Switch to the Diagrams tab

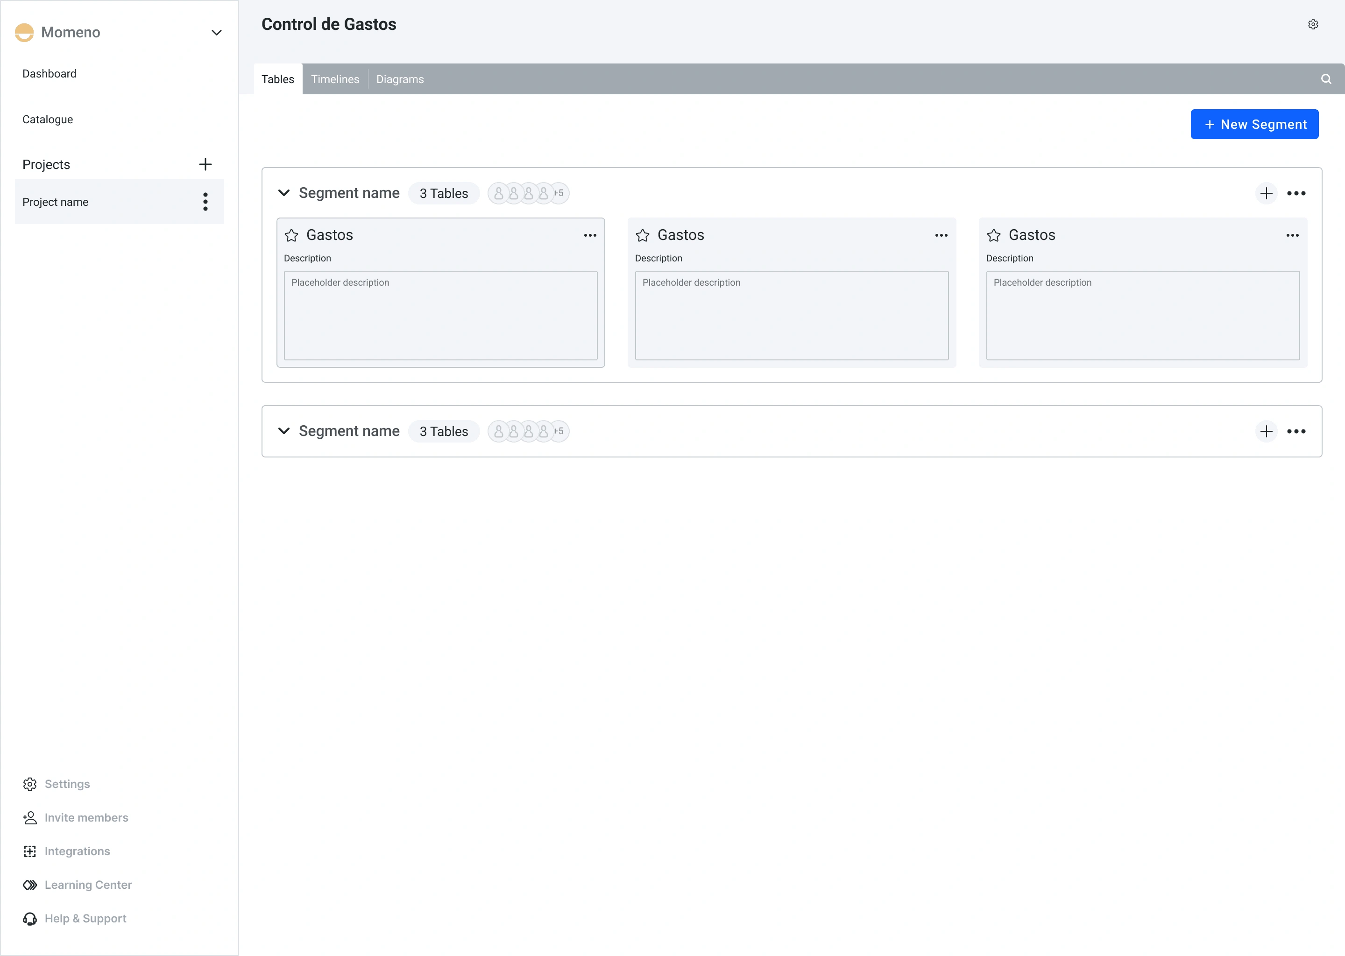point(399,78)
